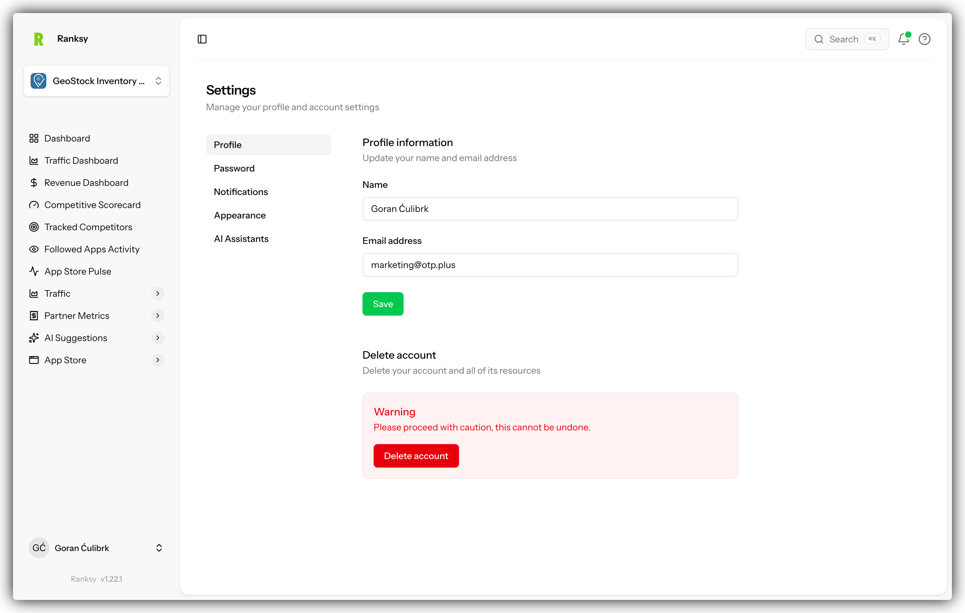Screen dimensions: 965x613
Task: Click the App Store window icon
Action: click(x=34, y=360)
